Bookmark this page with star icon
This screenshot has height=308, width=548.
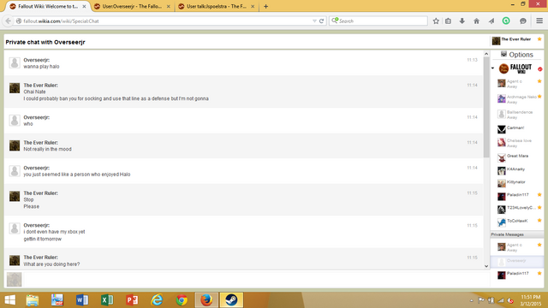pyautogui.click(x=436, y=21)
